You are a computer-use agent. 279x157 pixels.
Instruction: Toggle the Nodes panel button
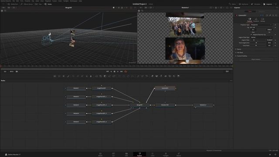[x=48, y=4]
